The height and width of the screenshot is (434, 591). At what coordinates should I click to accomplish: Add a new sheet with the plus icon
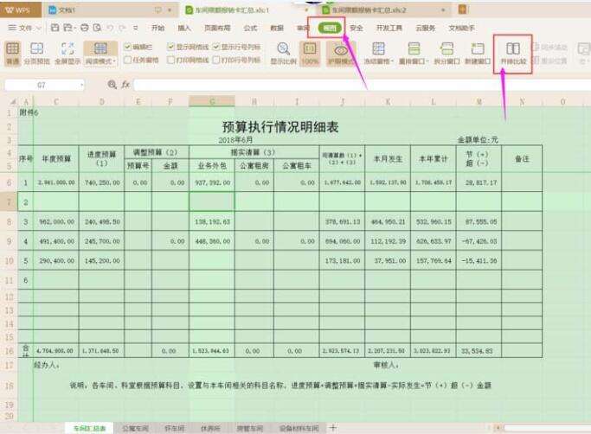coord(333,427)
